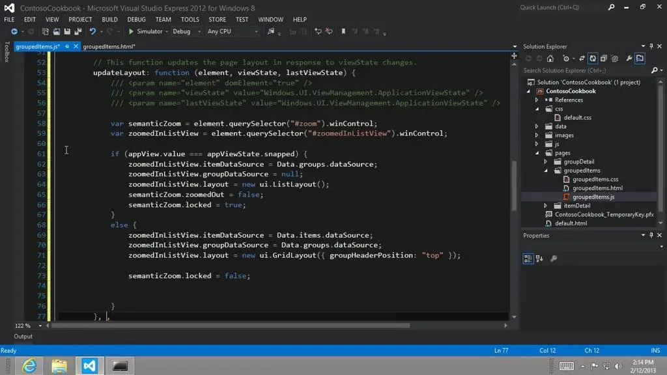667x375 pixels.
Task: Click the Quick Launch magnifier icon
Action: 611,7
